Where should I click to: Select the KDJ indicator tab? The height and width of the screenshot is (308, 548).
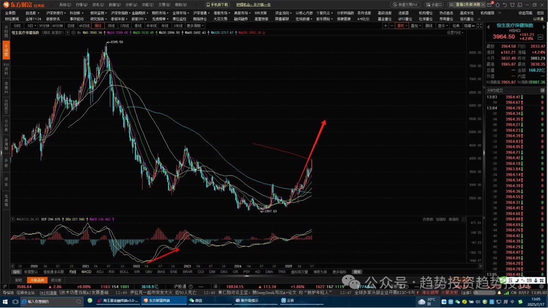point(100,272)
